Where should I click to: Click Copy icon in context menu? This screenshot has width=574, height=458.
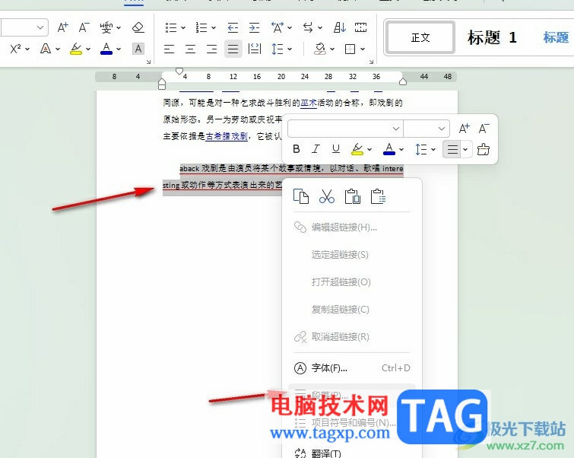(301, 196)
